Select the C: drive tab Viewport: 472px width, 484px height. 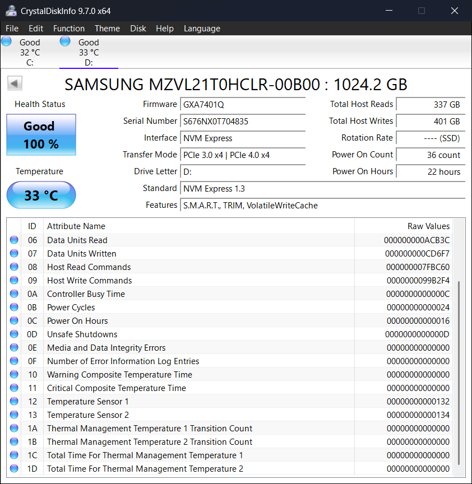29,52
